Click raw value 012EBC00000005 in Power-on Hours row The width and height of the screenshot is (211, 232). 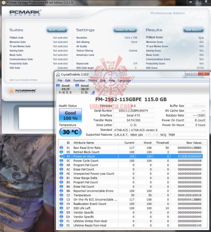point(189,156)
